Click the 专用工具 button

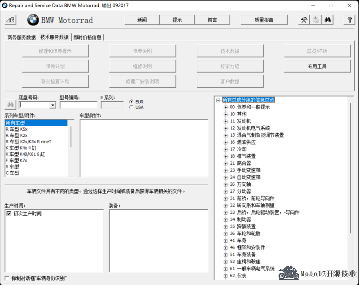tap(317, 66)
